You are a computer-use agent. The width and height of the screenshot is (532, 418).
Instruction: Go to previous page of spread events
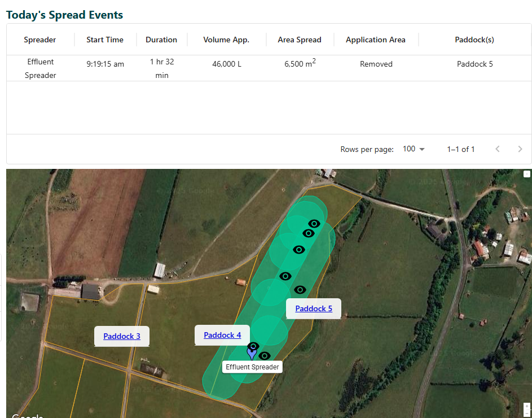[498, 149]
